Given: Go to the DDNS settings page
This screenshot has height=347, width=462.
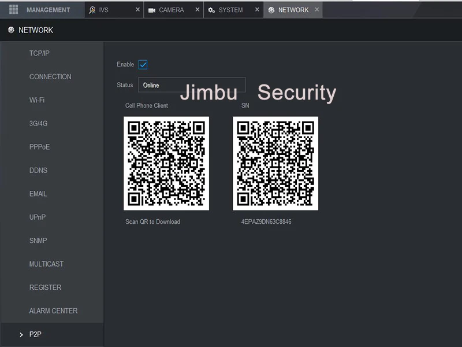Looking at the screenshot, I should point(38,171).
